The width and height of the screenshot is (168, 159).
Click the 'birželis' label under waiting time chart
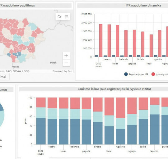click(x=97, y=147)
